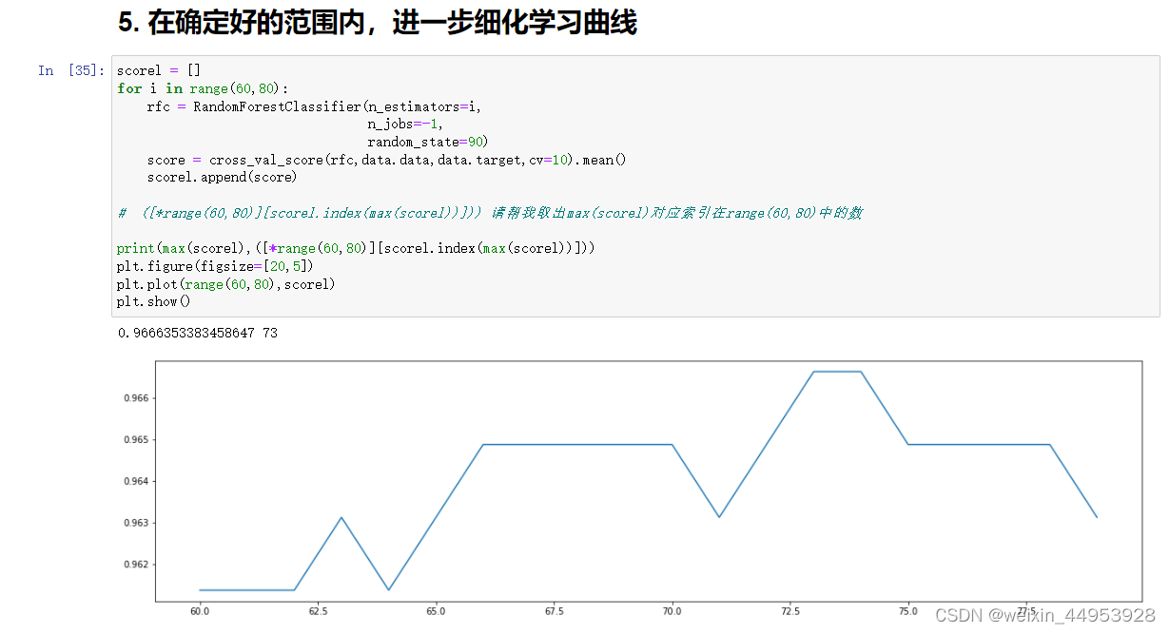This screenshot has height=633, width=1170.
Task: Click the y-axis tick label 0.963
Action: [x=138, y=523]
